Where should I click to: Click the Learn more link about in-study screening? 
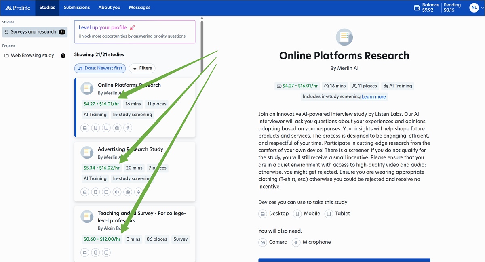[373, 96]
